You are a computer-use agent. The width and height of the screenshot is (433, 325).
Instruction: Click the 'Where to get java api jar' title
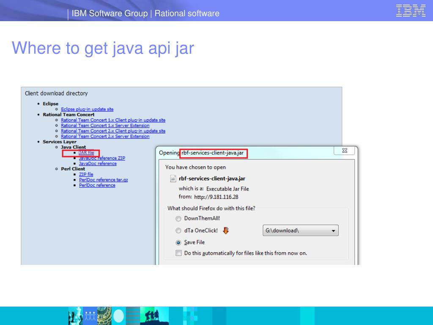point(103,48)
